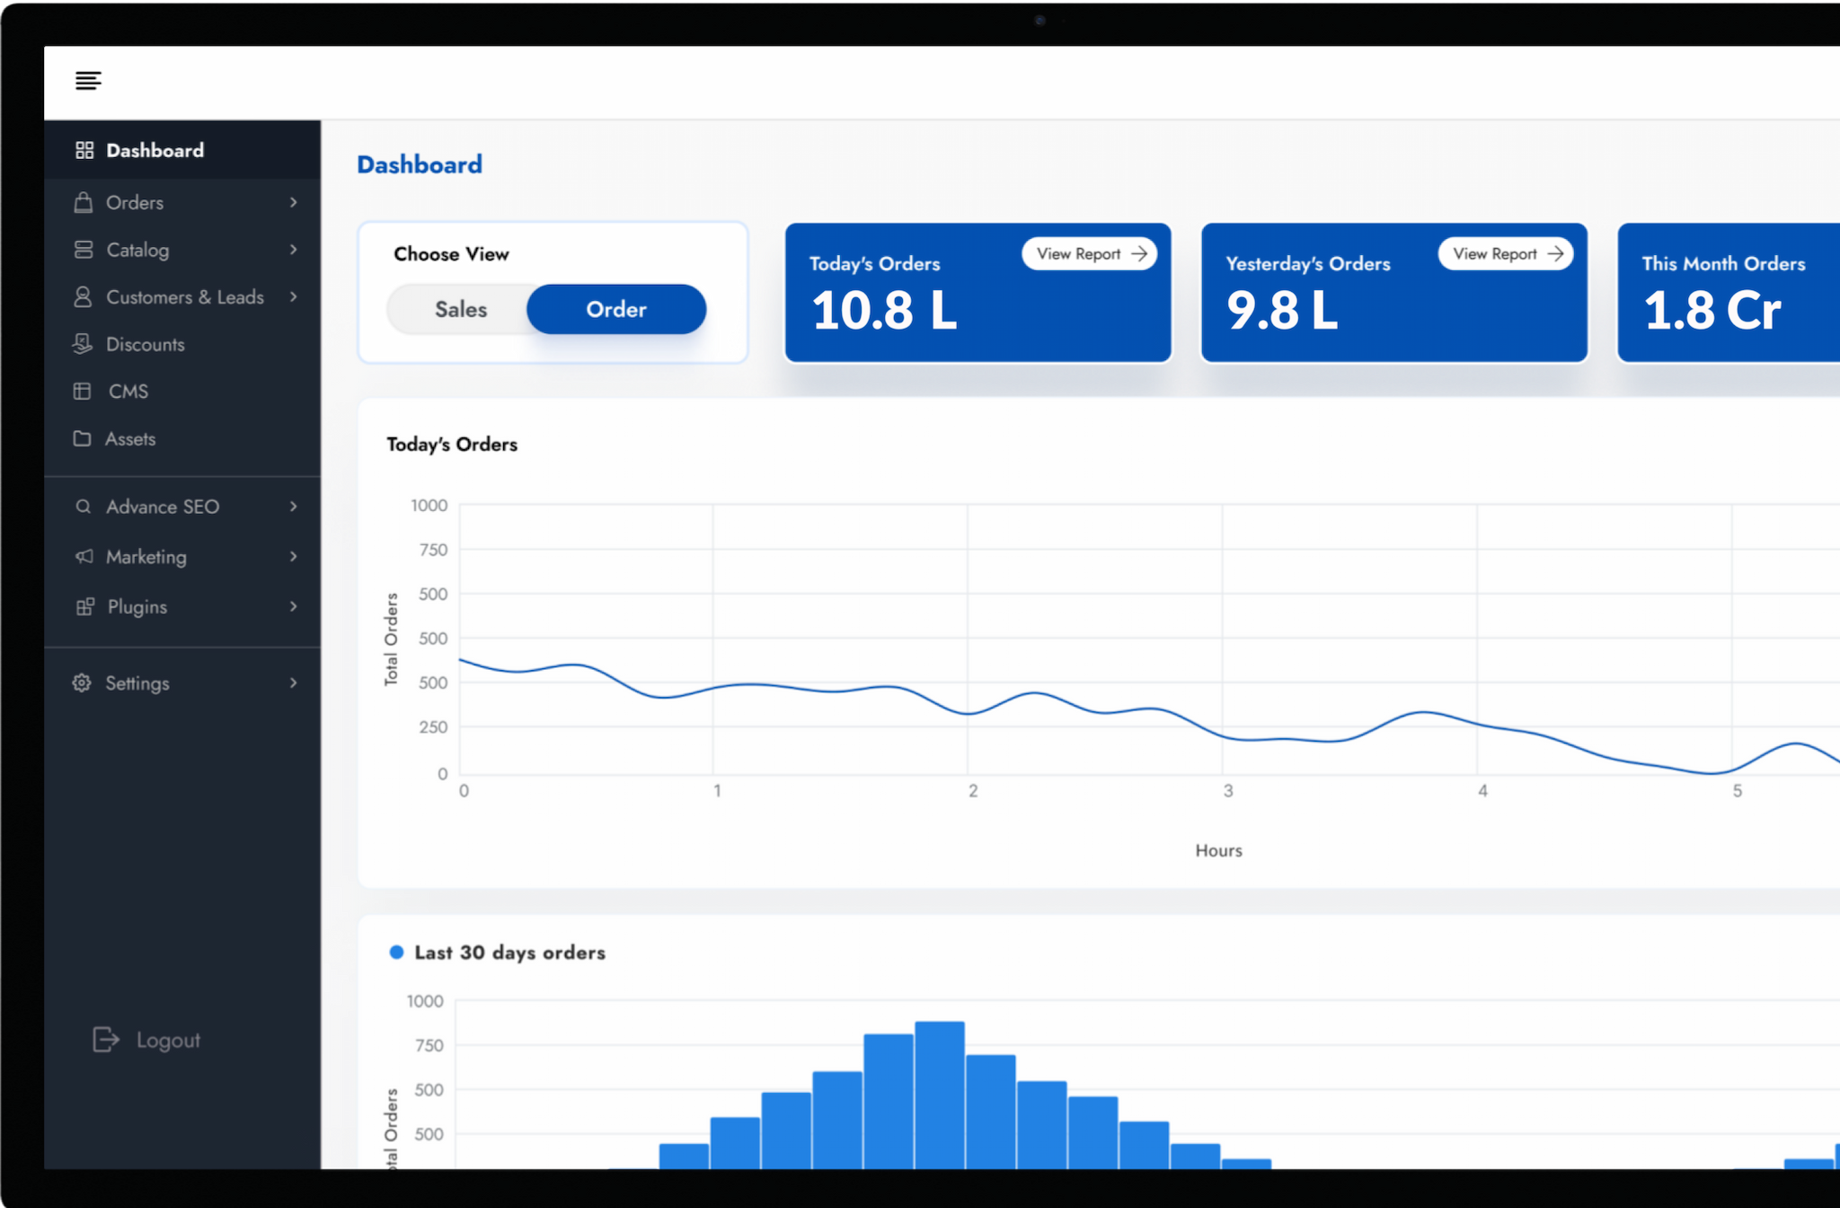Open the Catalog menu item
This screenshot has width=1840, height=1208.
coord(182,250)
